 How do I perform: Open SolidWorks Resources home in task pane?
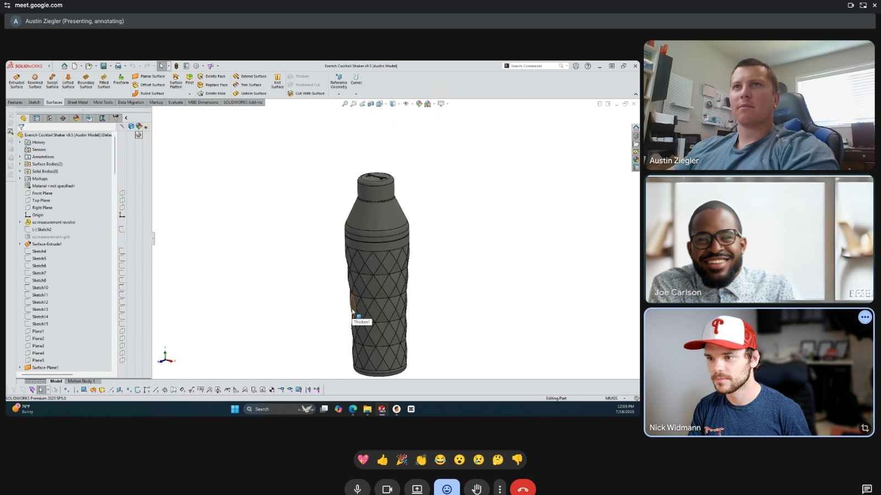[636, 128]
